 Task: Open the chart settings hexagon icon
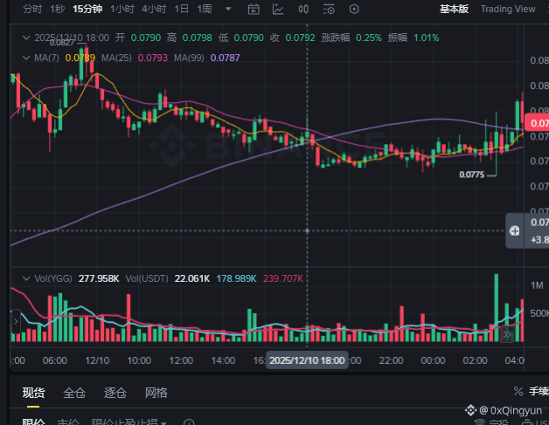pyautogui.click(x=354, y=9)
